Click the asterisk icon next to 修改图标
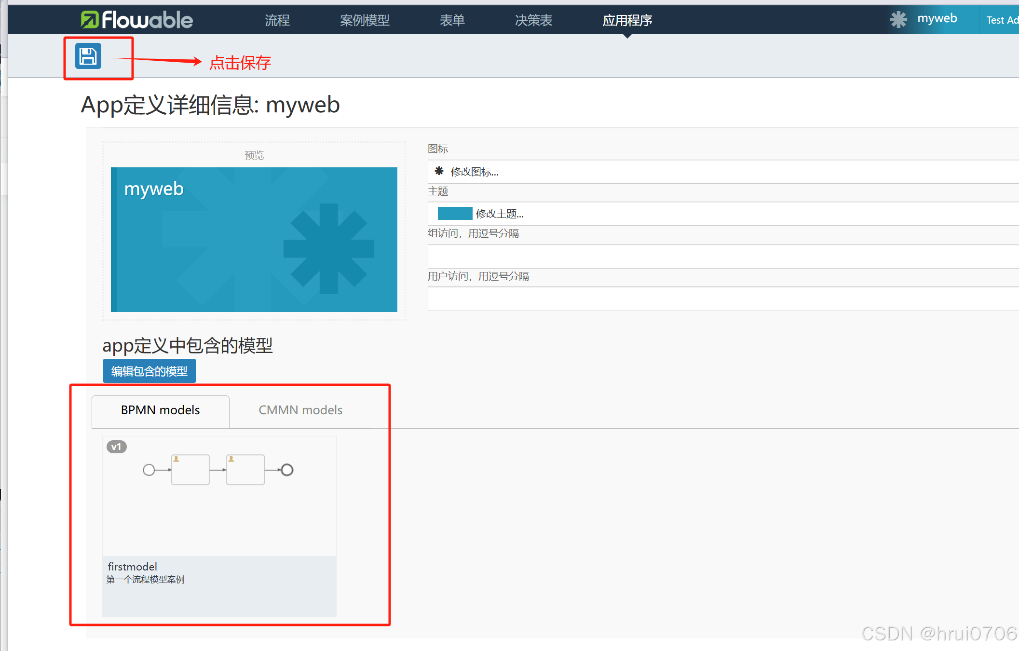The image size is (1019, 651). tap(439, 172)
